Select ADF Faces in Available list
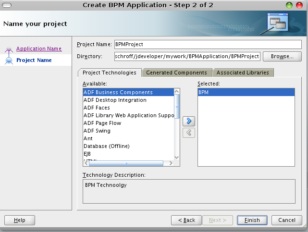The image size is (308, 232). click(128, 108)
